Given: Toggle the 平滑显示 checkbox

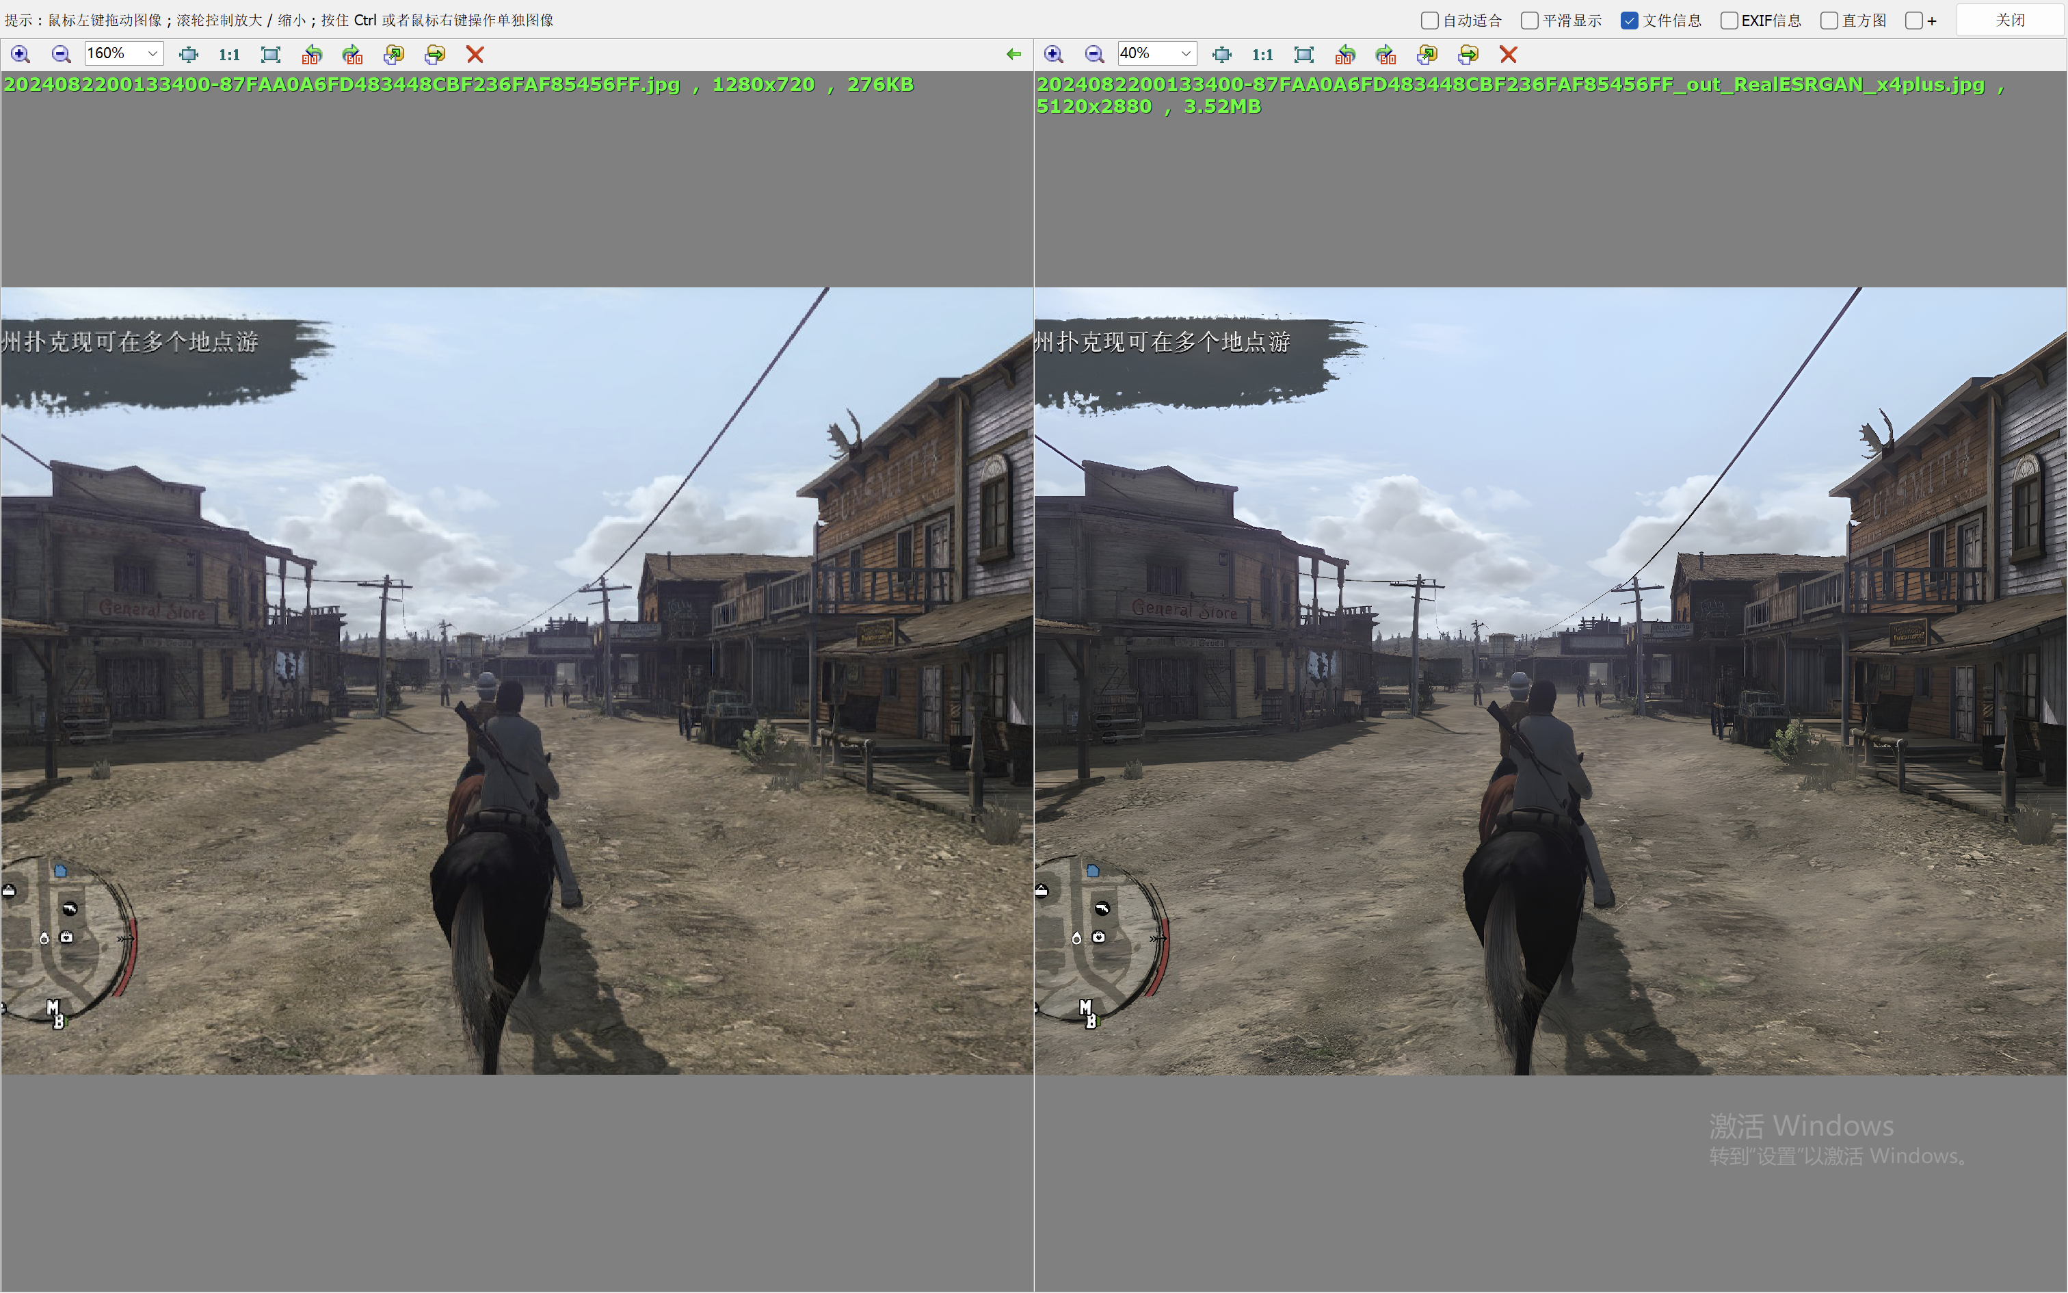Looking at the screenshot, I should click(1530, 21).
